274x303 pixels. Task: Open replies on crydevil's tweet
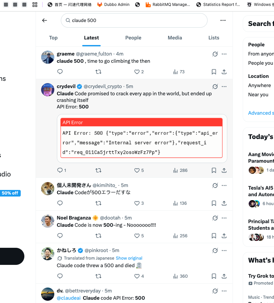pos(62,170)
